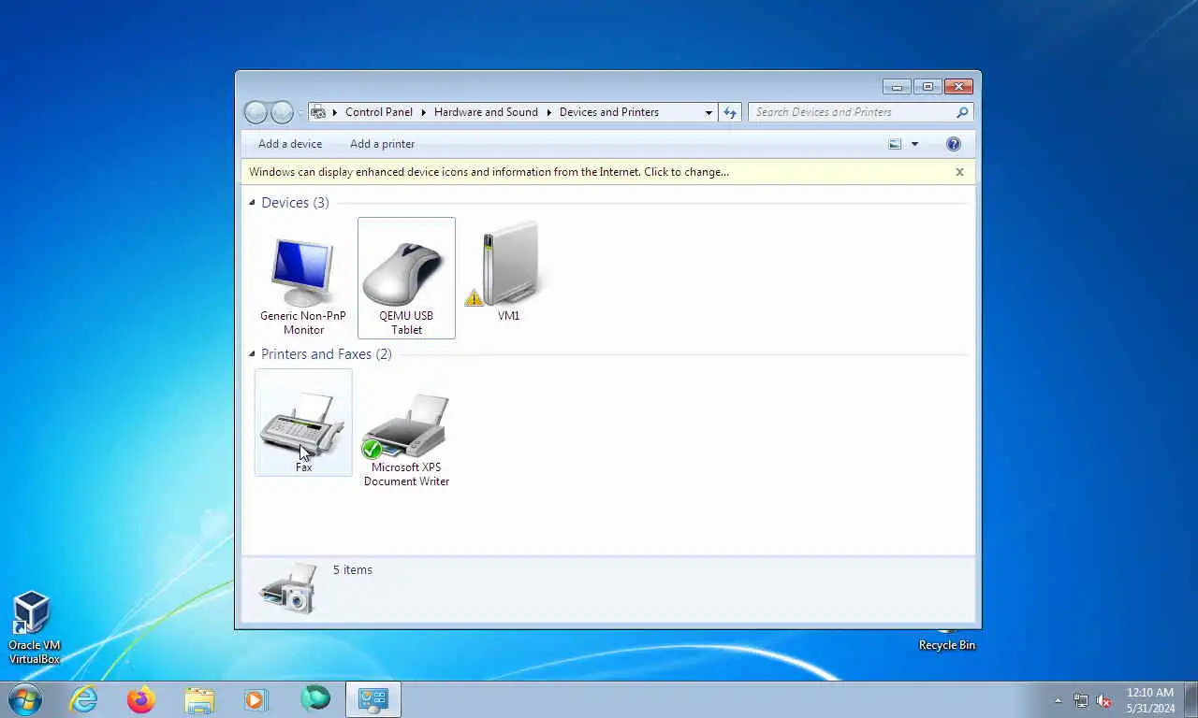Select the Fax printer icon
Image resolution: width=1198 pixels, height=718 pixels.
click(303, 423)
